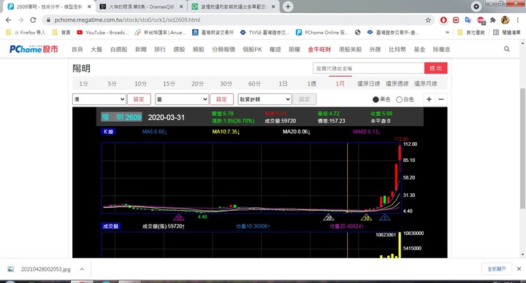Open the 其他書籤 folder
Viewport: 526px width, 283px height.
pos(471,33)
